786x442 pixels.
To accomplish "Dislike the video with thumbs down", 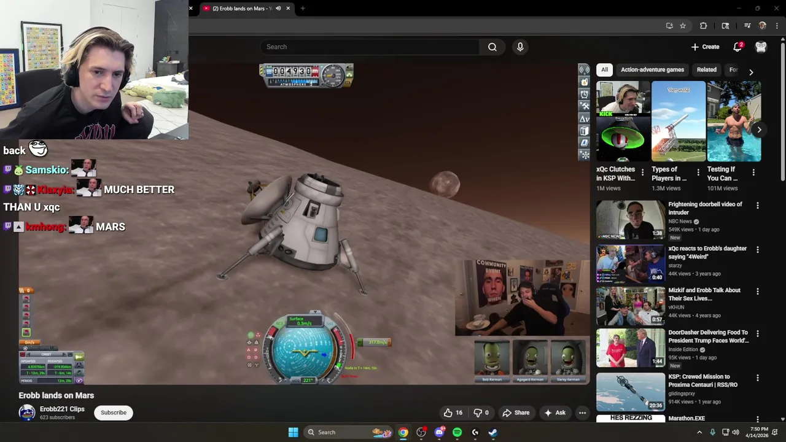I will click(x=481, y=413).
